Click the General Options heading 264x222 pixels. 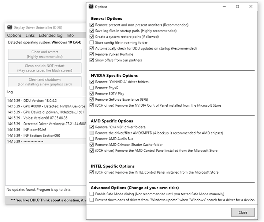pyautogui.click(x=107, y=19)
